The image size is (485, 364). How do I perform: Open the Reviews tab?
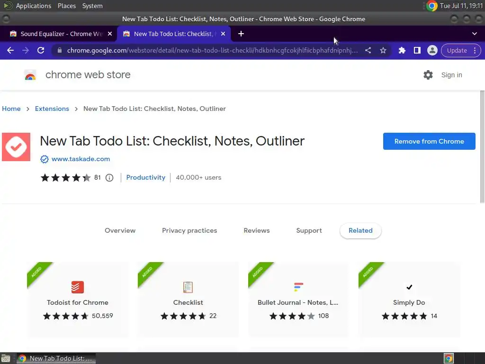pos(257,231)
